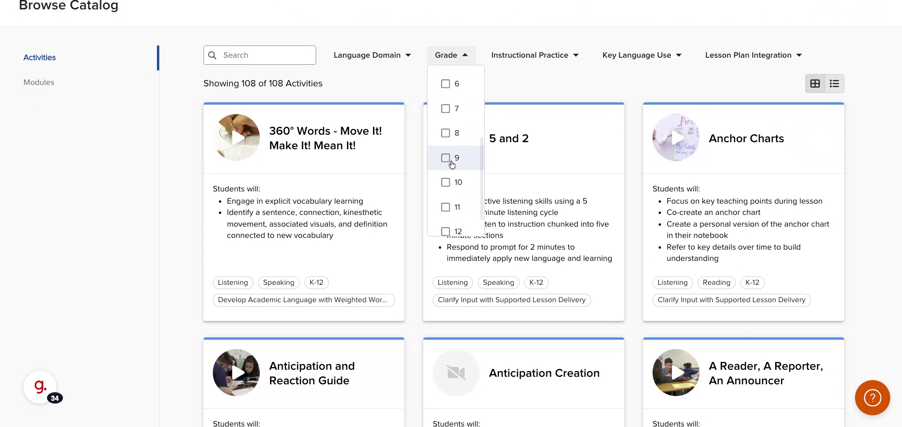The height and width of the screenshot is (427, 902).
Task: Go to the Modules tab
Action: click(x=39, y=83)
